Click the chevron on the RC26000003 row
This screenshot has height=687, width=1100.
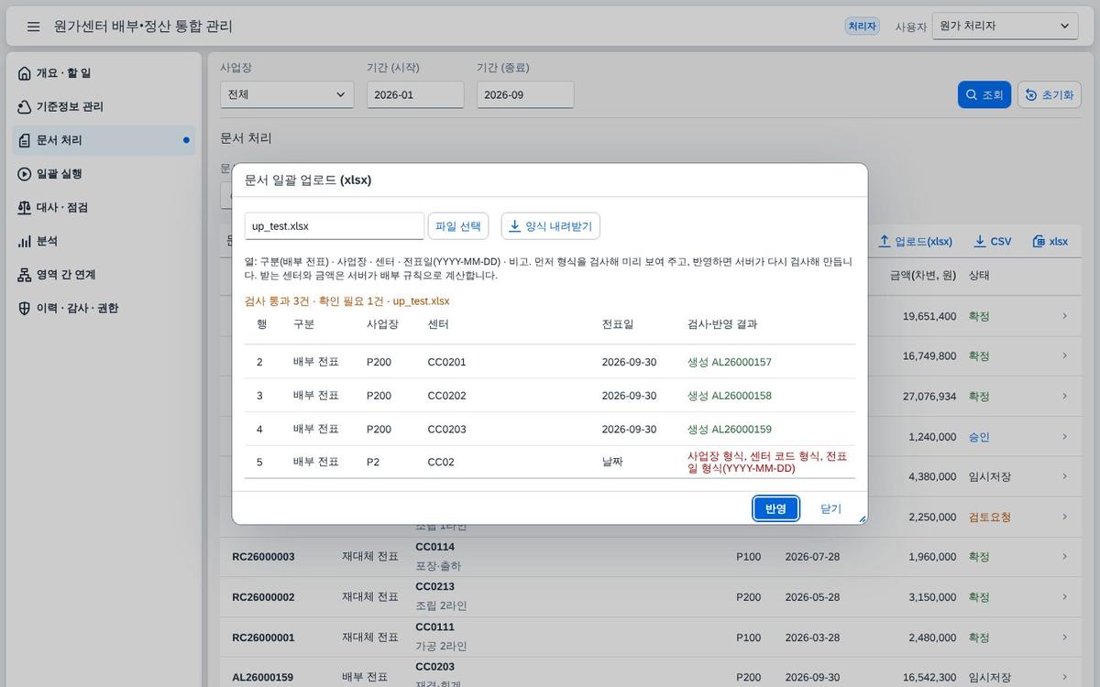coord(1064,556)
